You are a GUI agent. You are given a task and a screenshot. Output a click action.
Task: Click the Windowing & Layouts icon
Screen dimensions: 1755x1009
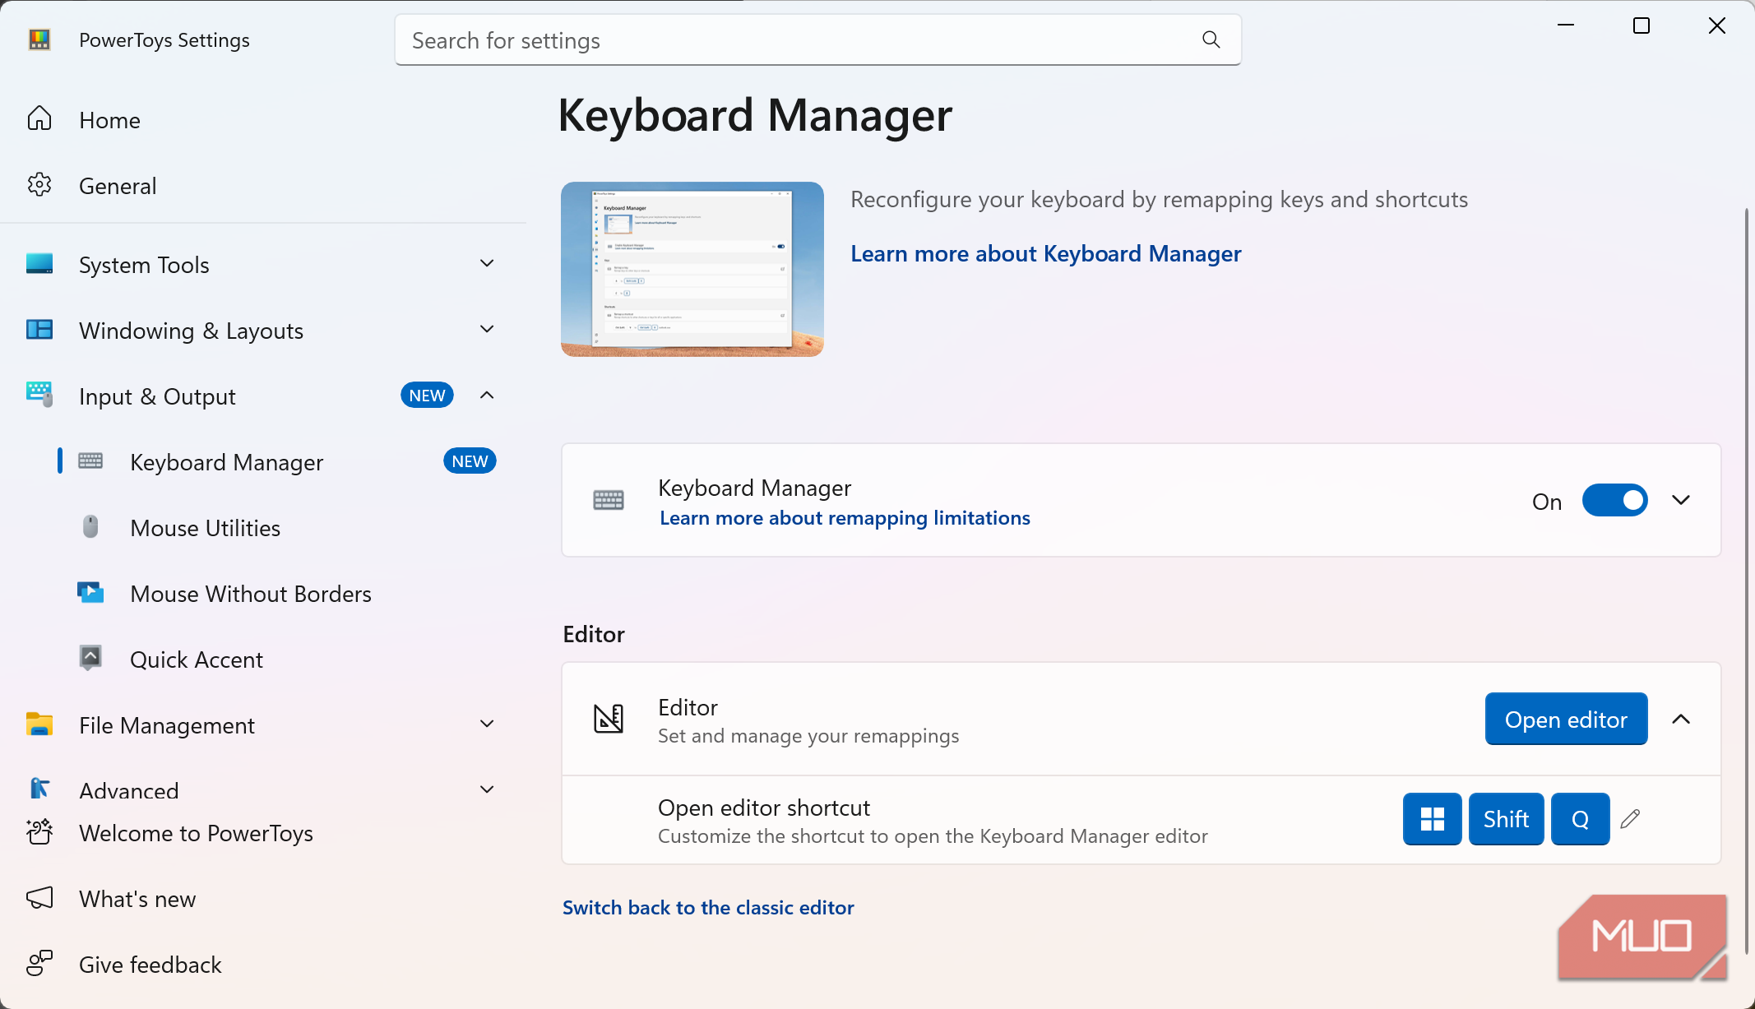[x=39, y=330]
